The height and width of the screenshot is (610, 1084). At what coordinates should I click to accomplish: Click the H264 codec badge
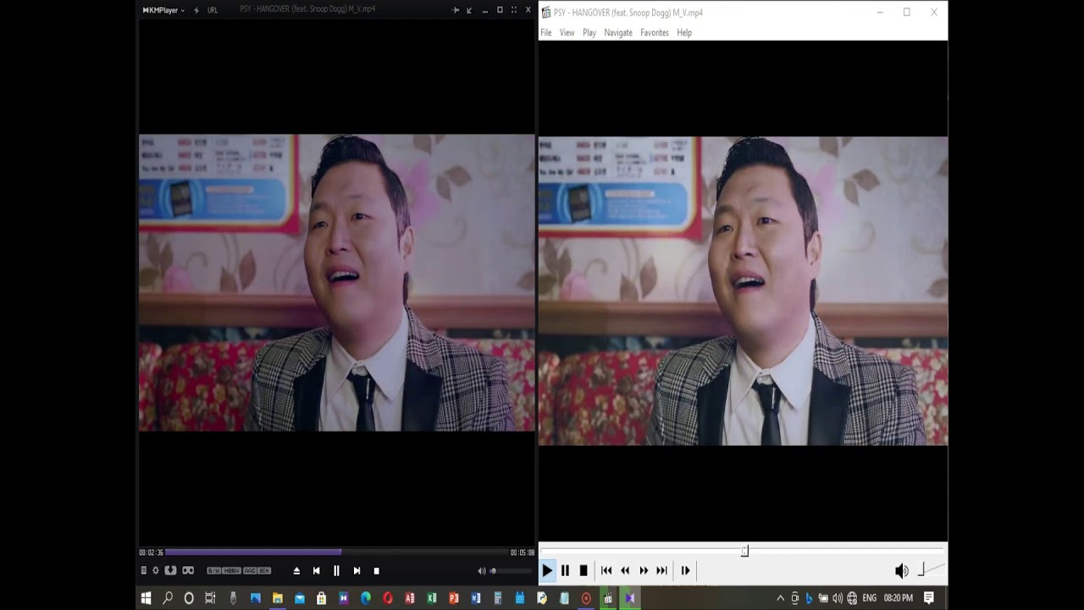pyautogui.click(x=232, y=571)
